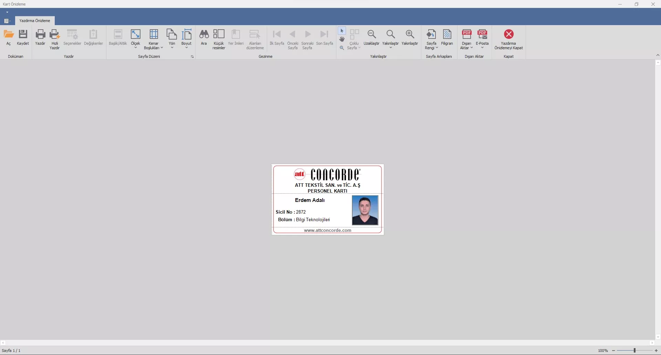Viewport: 661px width, 355px height.
Task: Minimize the Kart Önizleme window
Action: point(620,4)
